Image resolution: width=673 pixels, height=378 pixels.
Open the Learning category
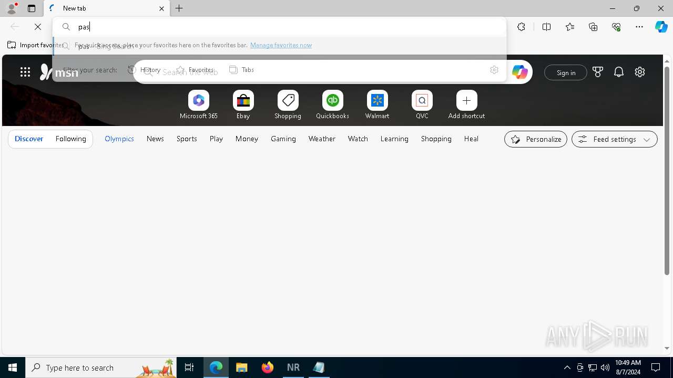coord(394,139)
